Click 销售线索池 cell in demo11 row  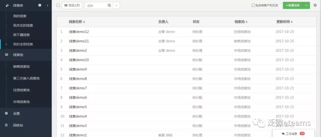click(x=242, y=41)
